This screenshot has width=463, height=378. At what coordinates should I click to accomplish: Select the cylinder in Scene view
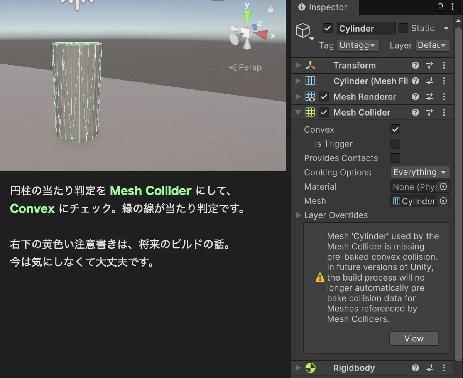coord(77,92)
